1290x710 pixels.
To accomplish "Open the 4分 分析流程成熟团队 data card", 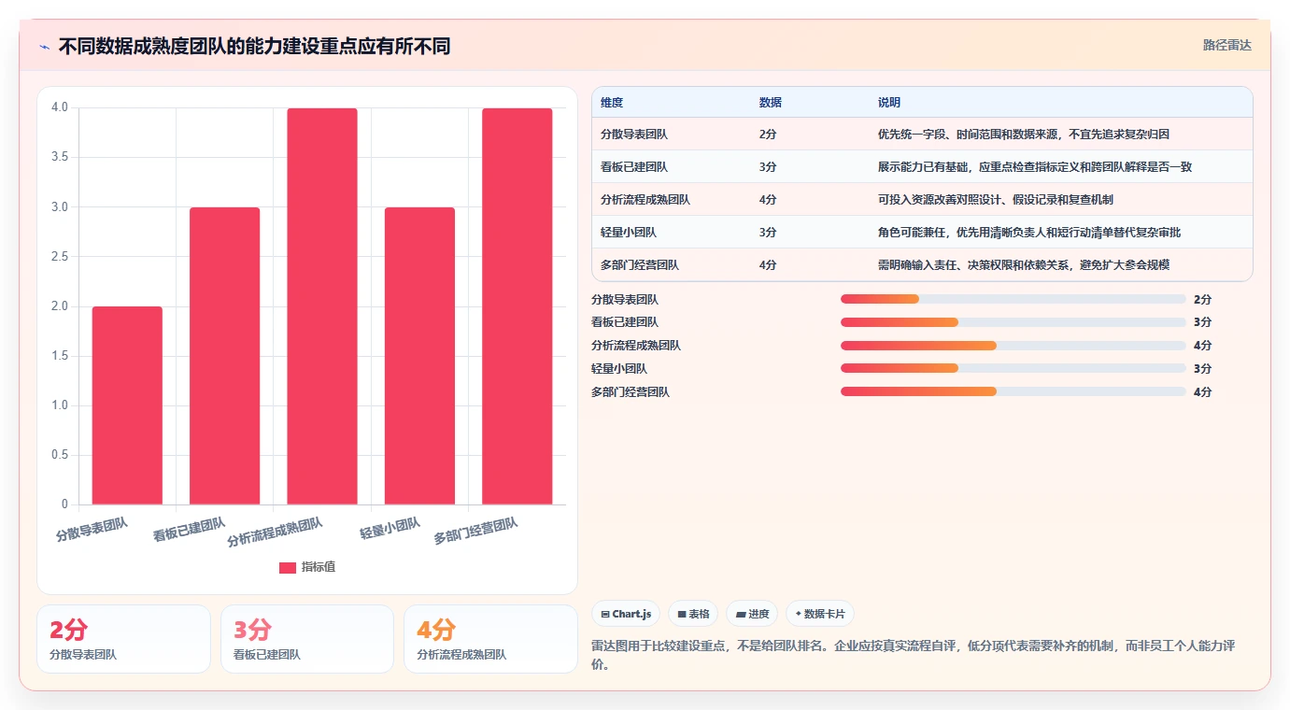I will point(490,639).
